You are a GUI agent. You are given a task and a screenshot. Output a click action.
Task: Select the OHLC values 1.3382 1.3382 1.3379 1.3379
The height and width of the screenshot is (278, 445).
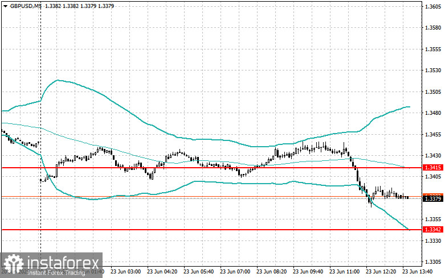[x=79, y=6]
